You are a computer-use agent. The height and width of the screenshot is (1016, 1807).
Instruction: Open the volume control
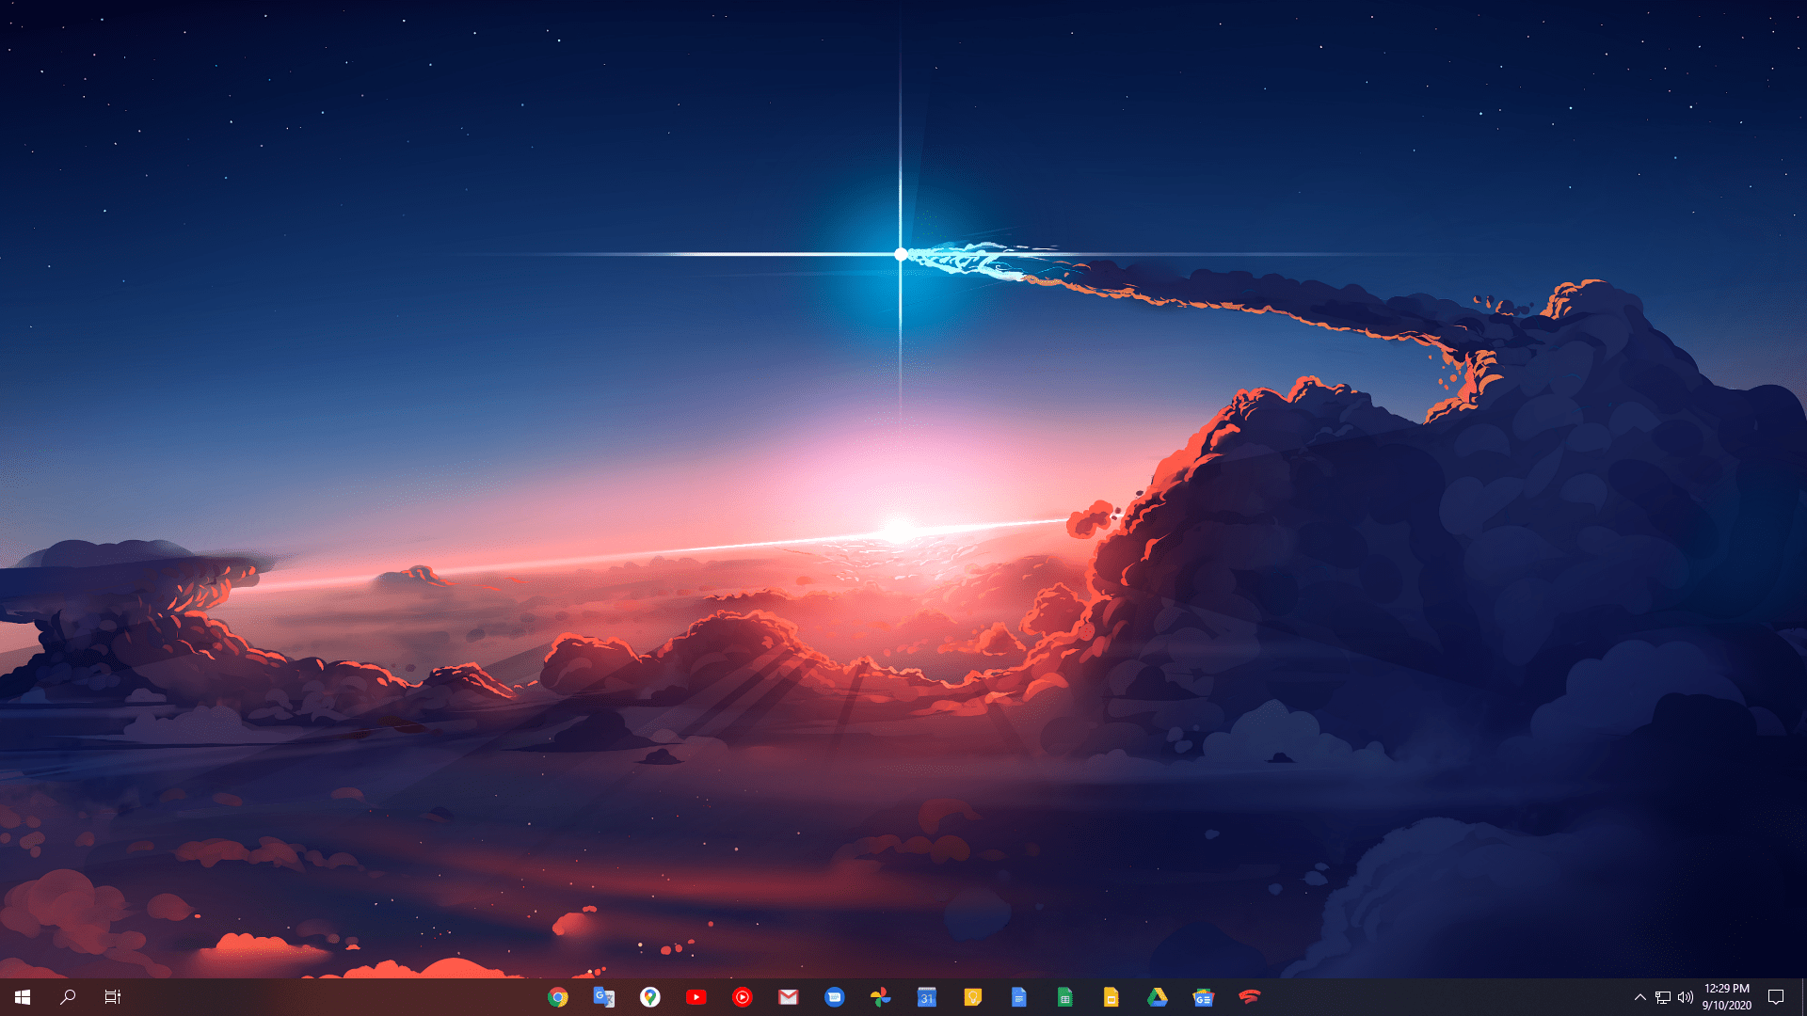pos(1687,996)
